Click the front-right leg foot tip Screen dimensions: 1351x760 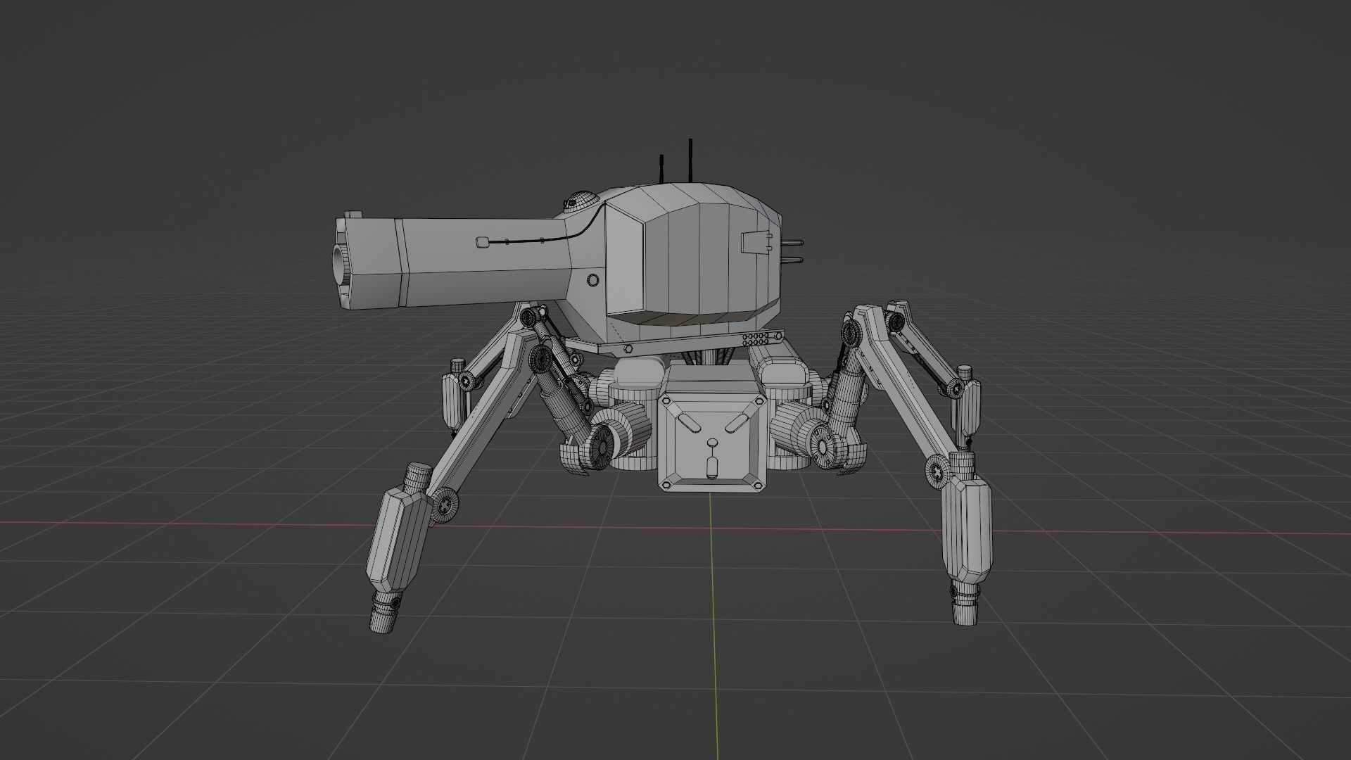coord(966,602)
